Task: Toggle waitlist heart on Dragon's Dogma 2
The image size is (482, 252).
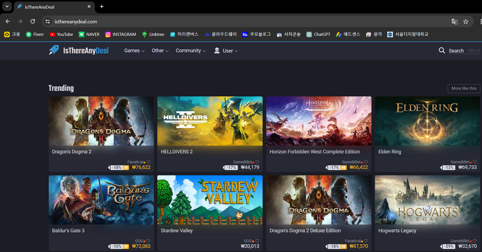Action: (148, 162)
